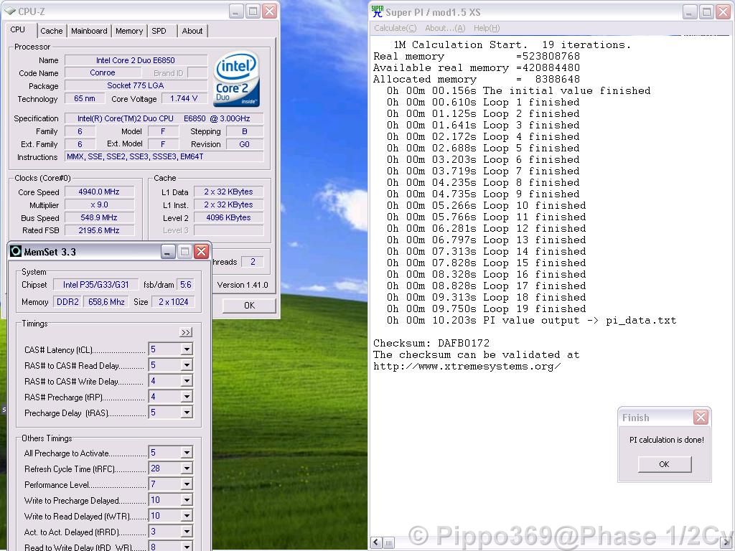Open the RAS# to CAS# Write Delay dropdown

[x=187, y=382]
